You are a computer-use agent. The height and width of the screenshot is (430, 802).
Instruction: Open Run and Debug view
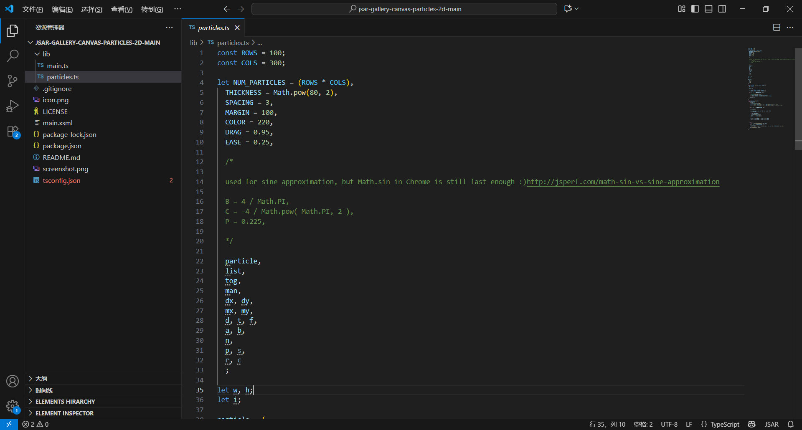point(13,106)
